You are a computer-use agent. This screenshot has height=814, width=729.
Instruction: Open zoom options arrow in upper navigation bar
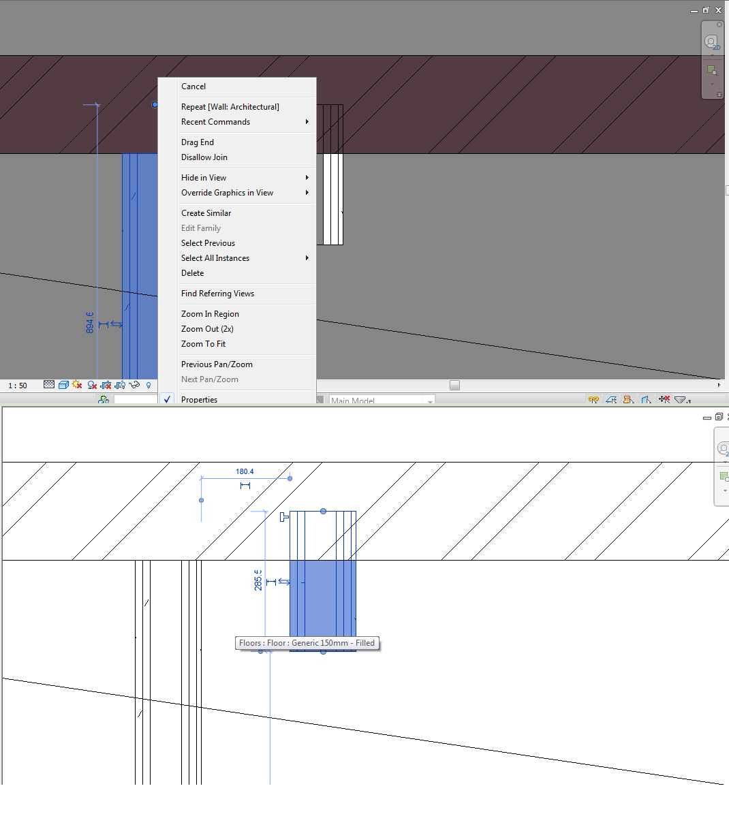click(713, 84)
